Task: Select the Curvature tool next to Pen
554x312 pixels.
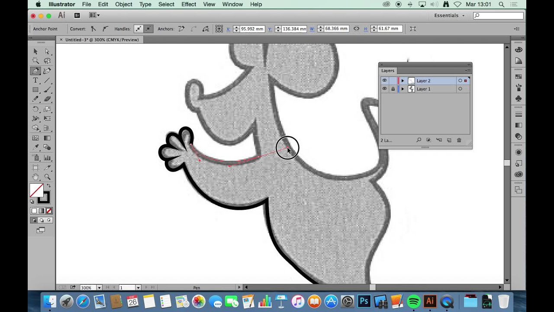Action: 47,71
